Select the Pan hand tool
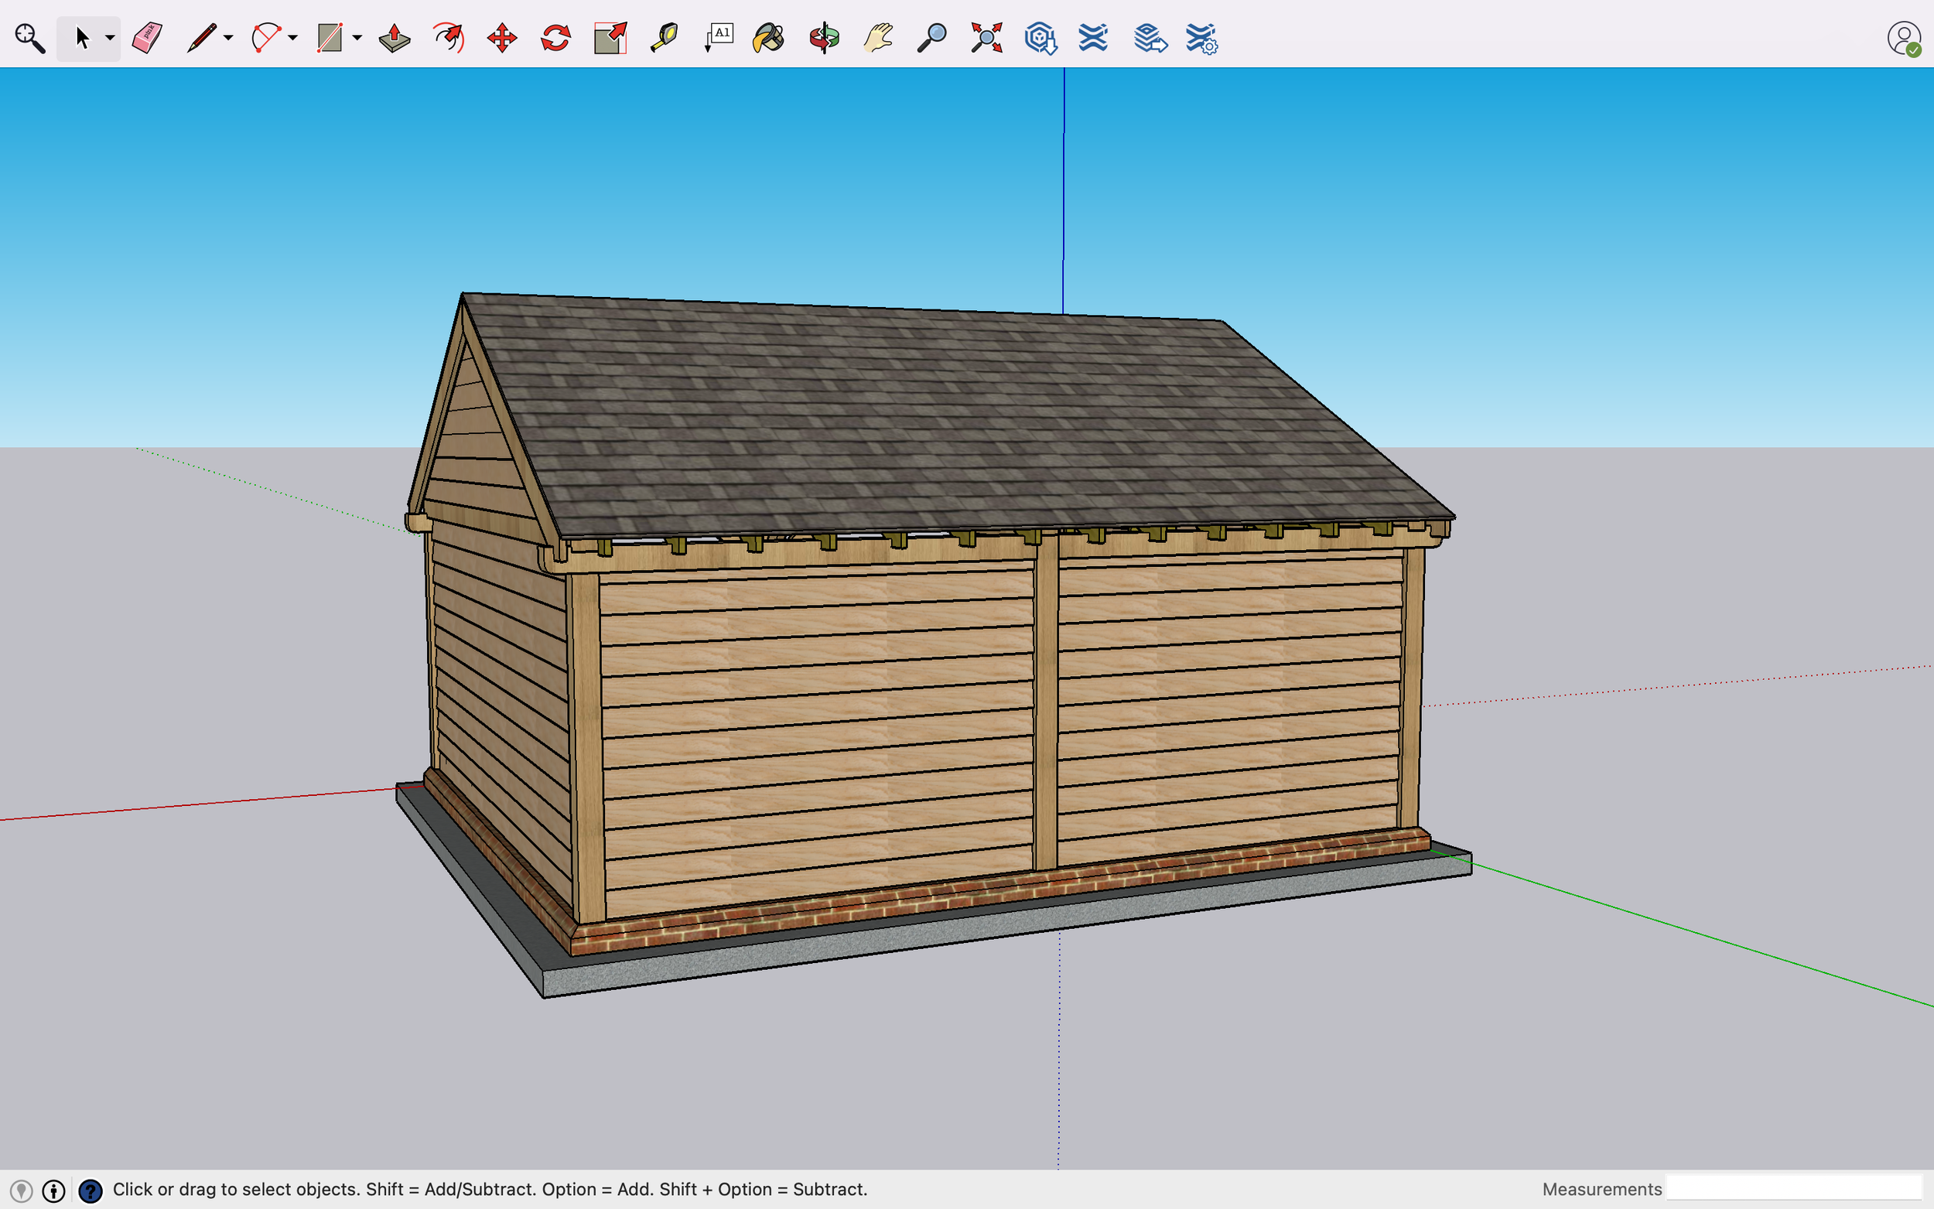The height and width of the screenshot is (1209, 1934). (x=878, y=38)
